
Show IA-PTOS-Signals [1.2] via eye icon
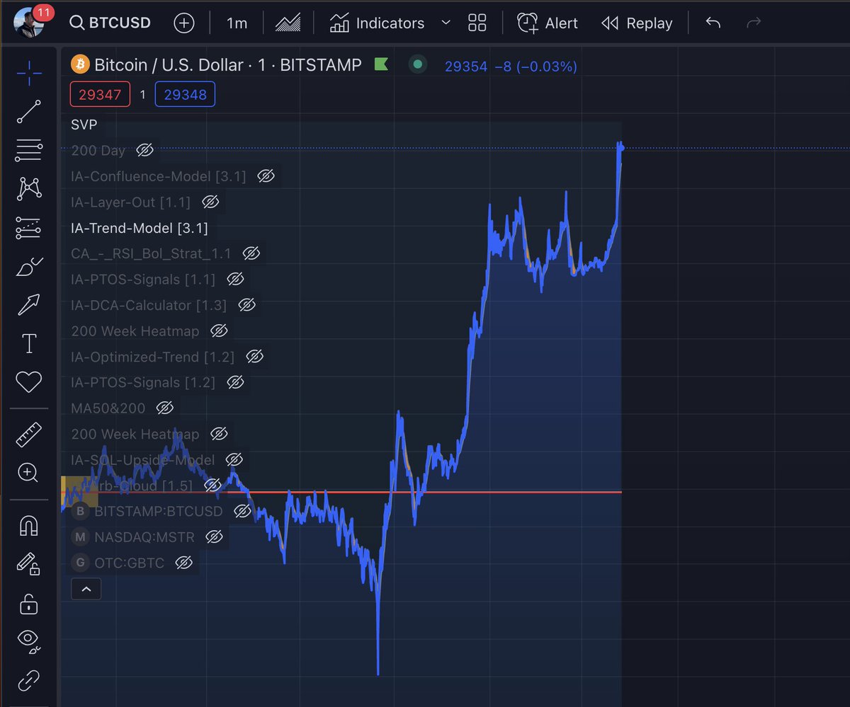(235, 382)
